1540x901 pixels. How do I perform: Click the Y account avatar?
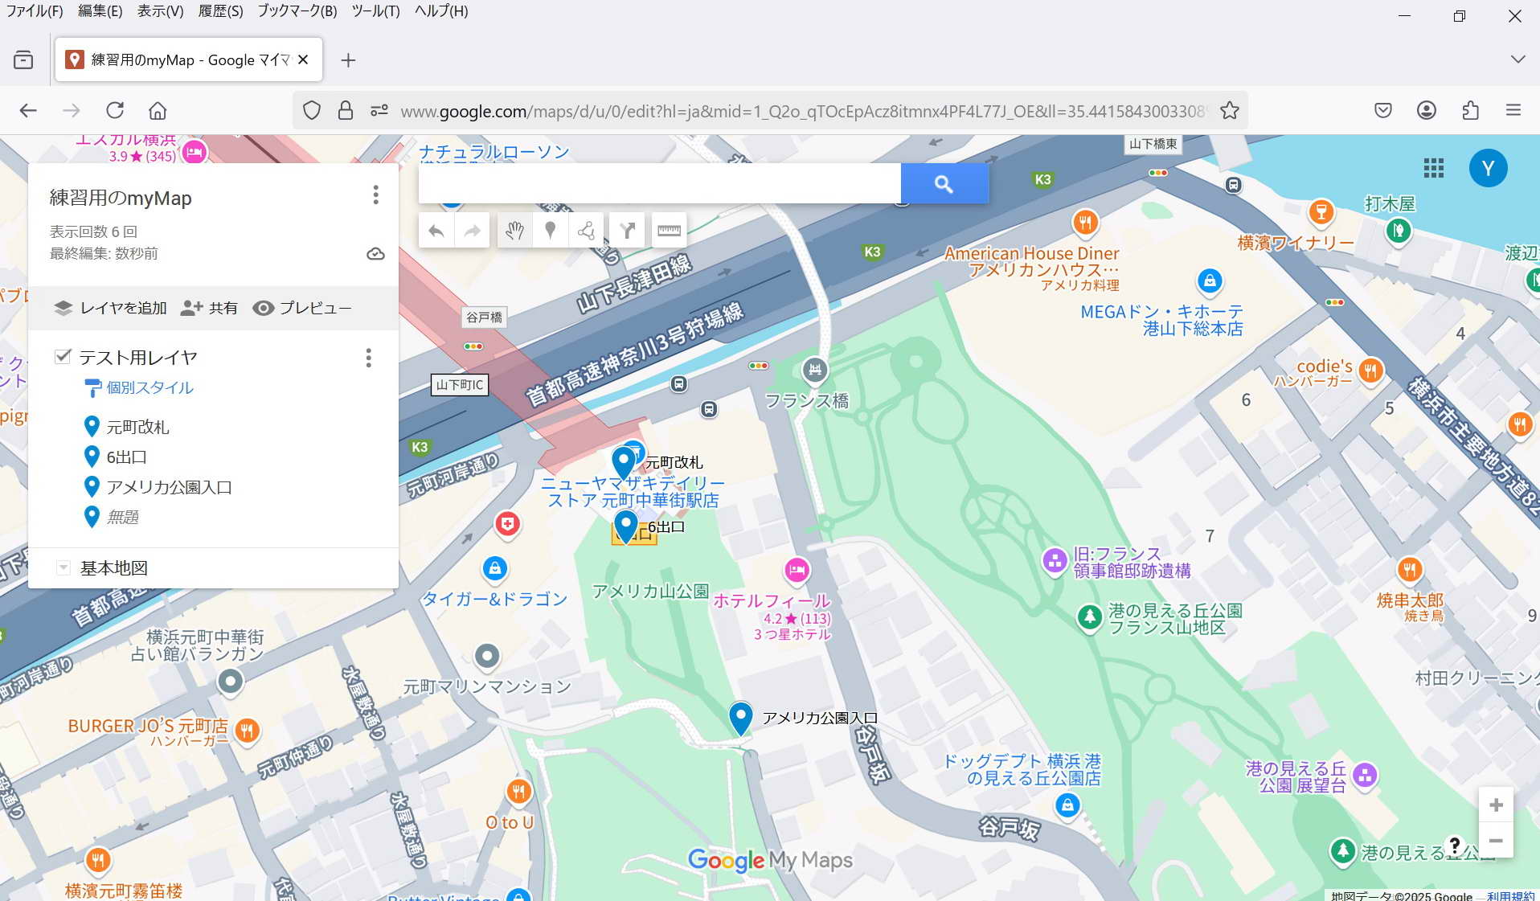pos(1488,168)
